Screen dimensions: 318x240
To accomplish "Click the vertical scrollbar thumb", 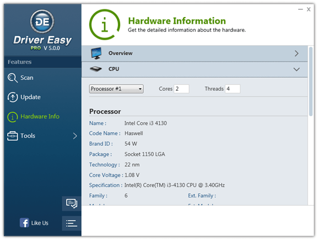I will coord(311,81).
